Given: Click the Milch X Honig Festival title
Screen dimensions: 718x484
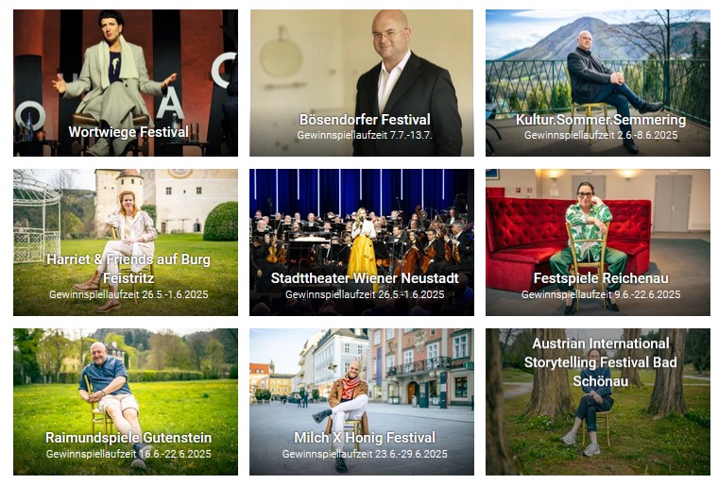Looking at the screenshot, I should [365, 438].
